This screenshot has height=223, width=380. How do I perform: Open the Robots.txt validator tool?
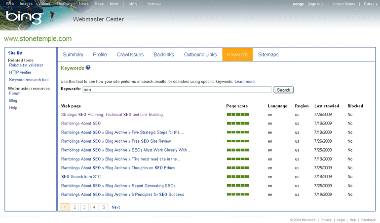point(26,65)
